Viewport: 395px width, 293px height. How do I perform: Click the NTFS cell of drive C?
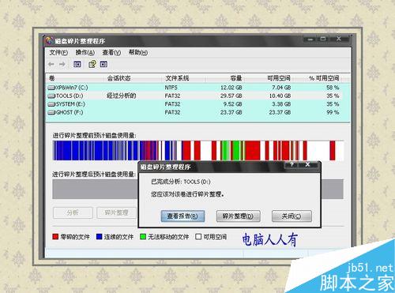pos(171,88)
